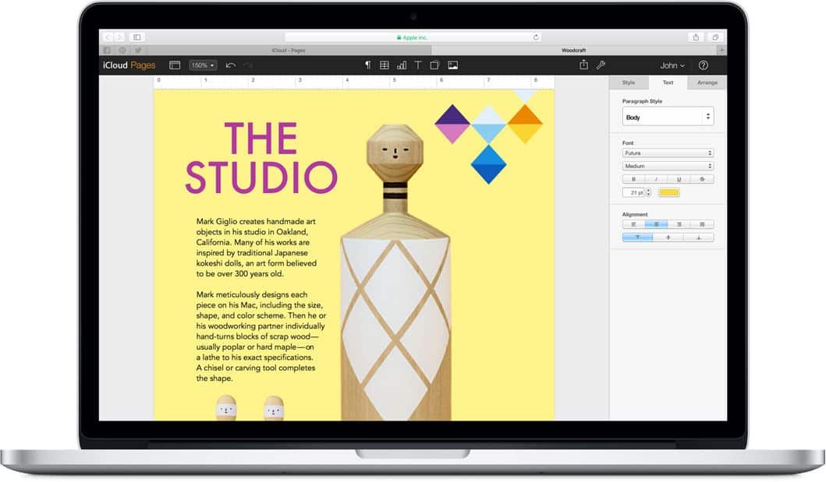Screen dimensions: 826x482
Task: Insert a chart from toolbar
Action: click(x=402, y=65)
